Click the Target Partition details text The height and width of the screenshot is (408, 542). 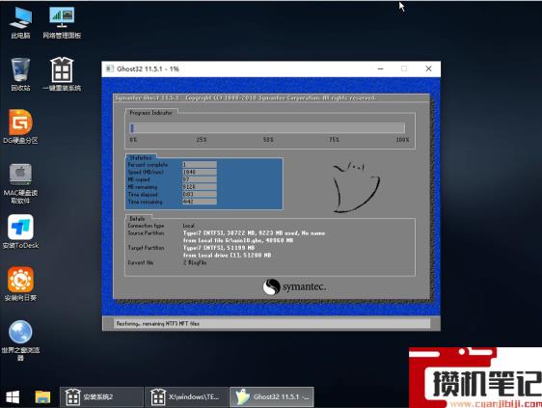[227, 252]
